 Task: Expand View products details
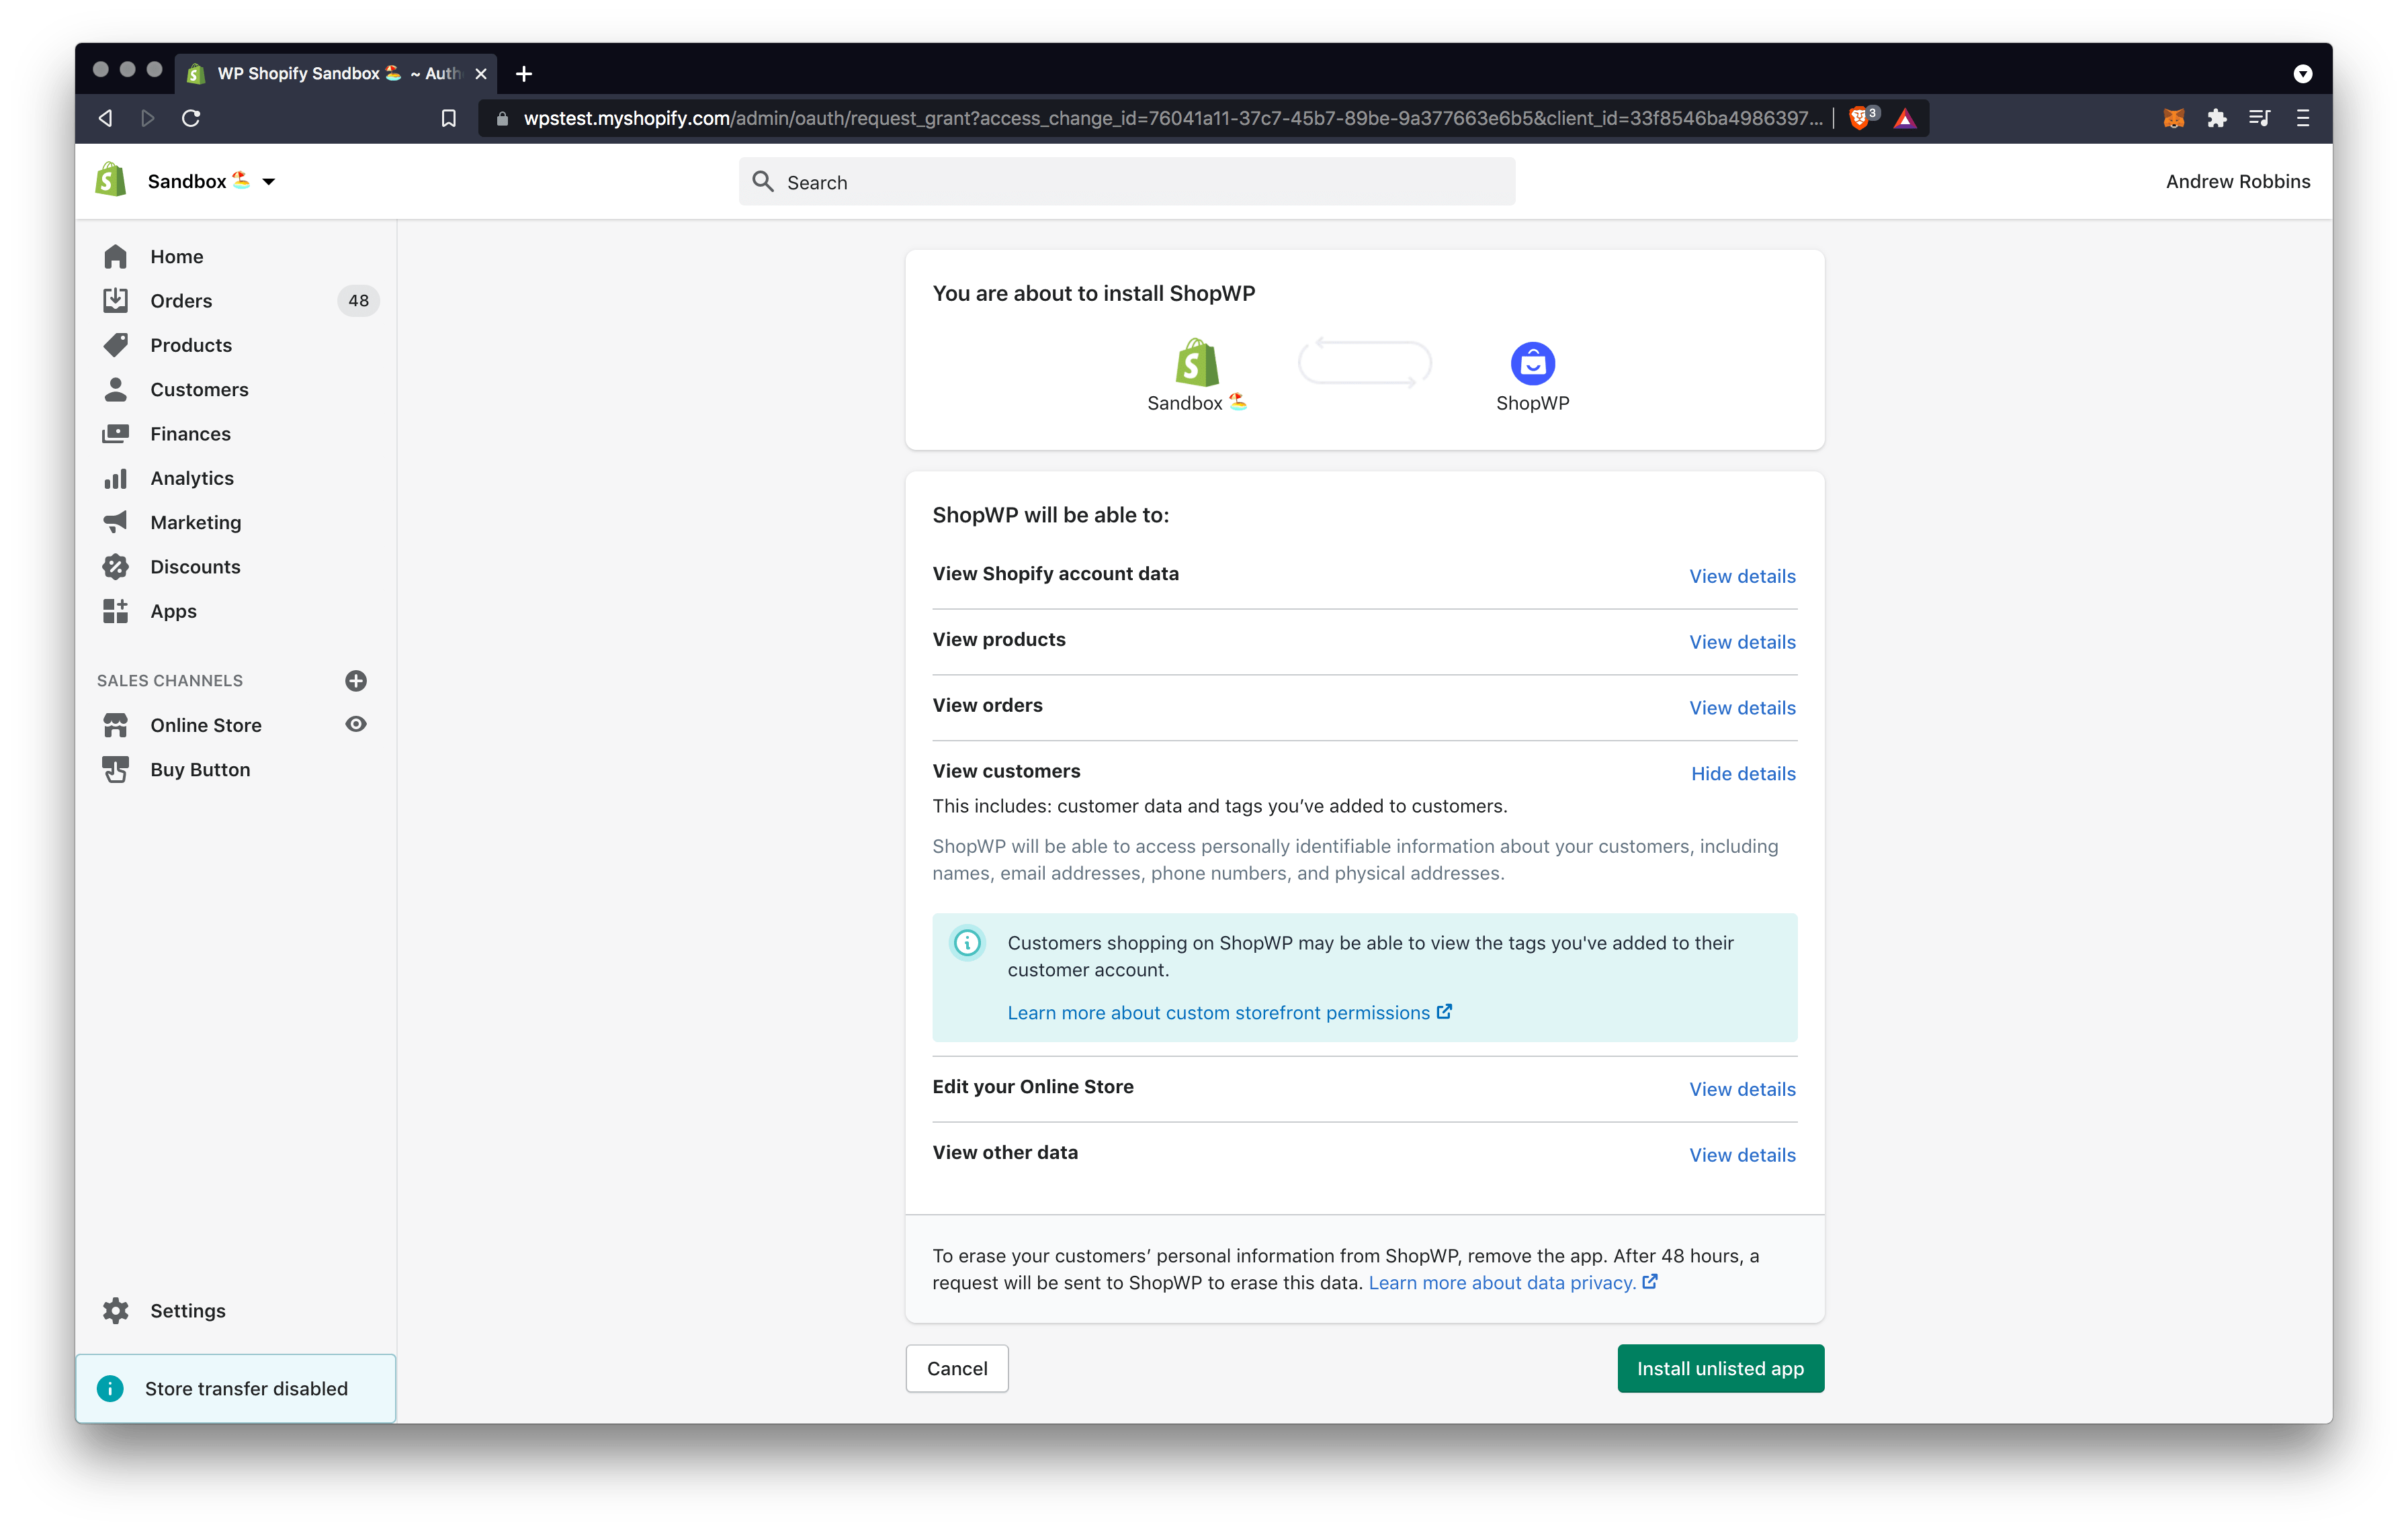click(1742, 641)
